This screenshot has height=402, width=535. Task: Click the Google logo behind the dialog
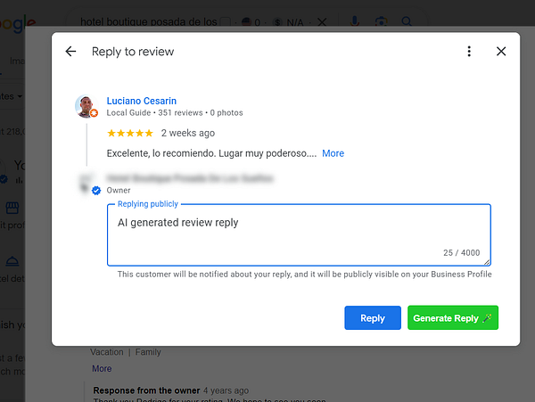tap(18, 24)
